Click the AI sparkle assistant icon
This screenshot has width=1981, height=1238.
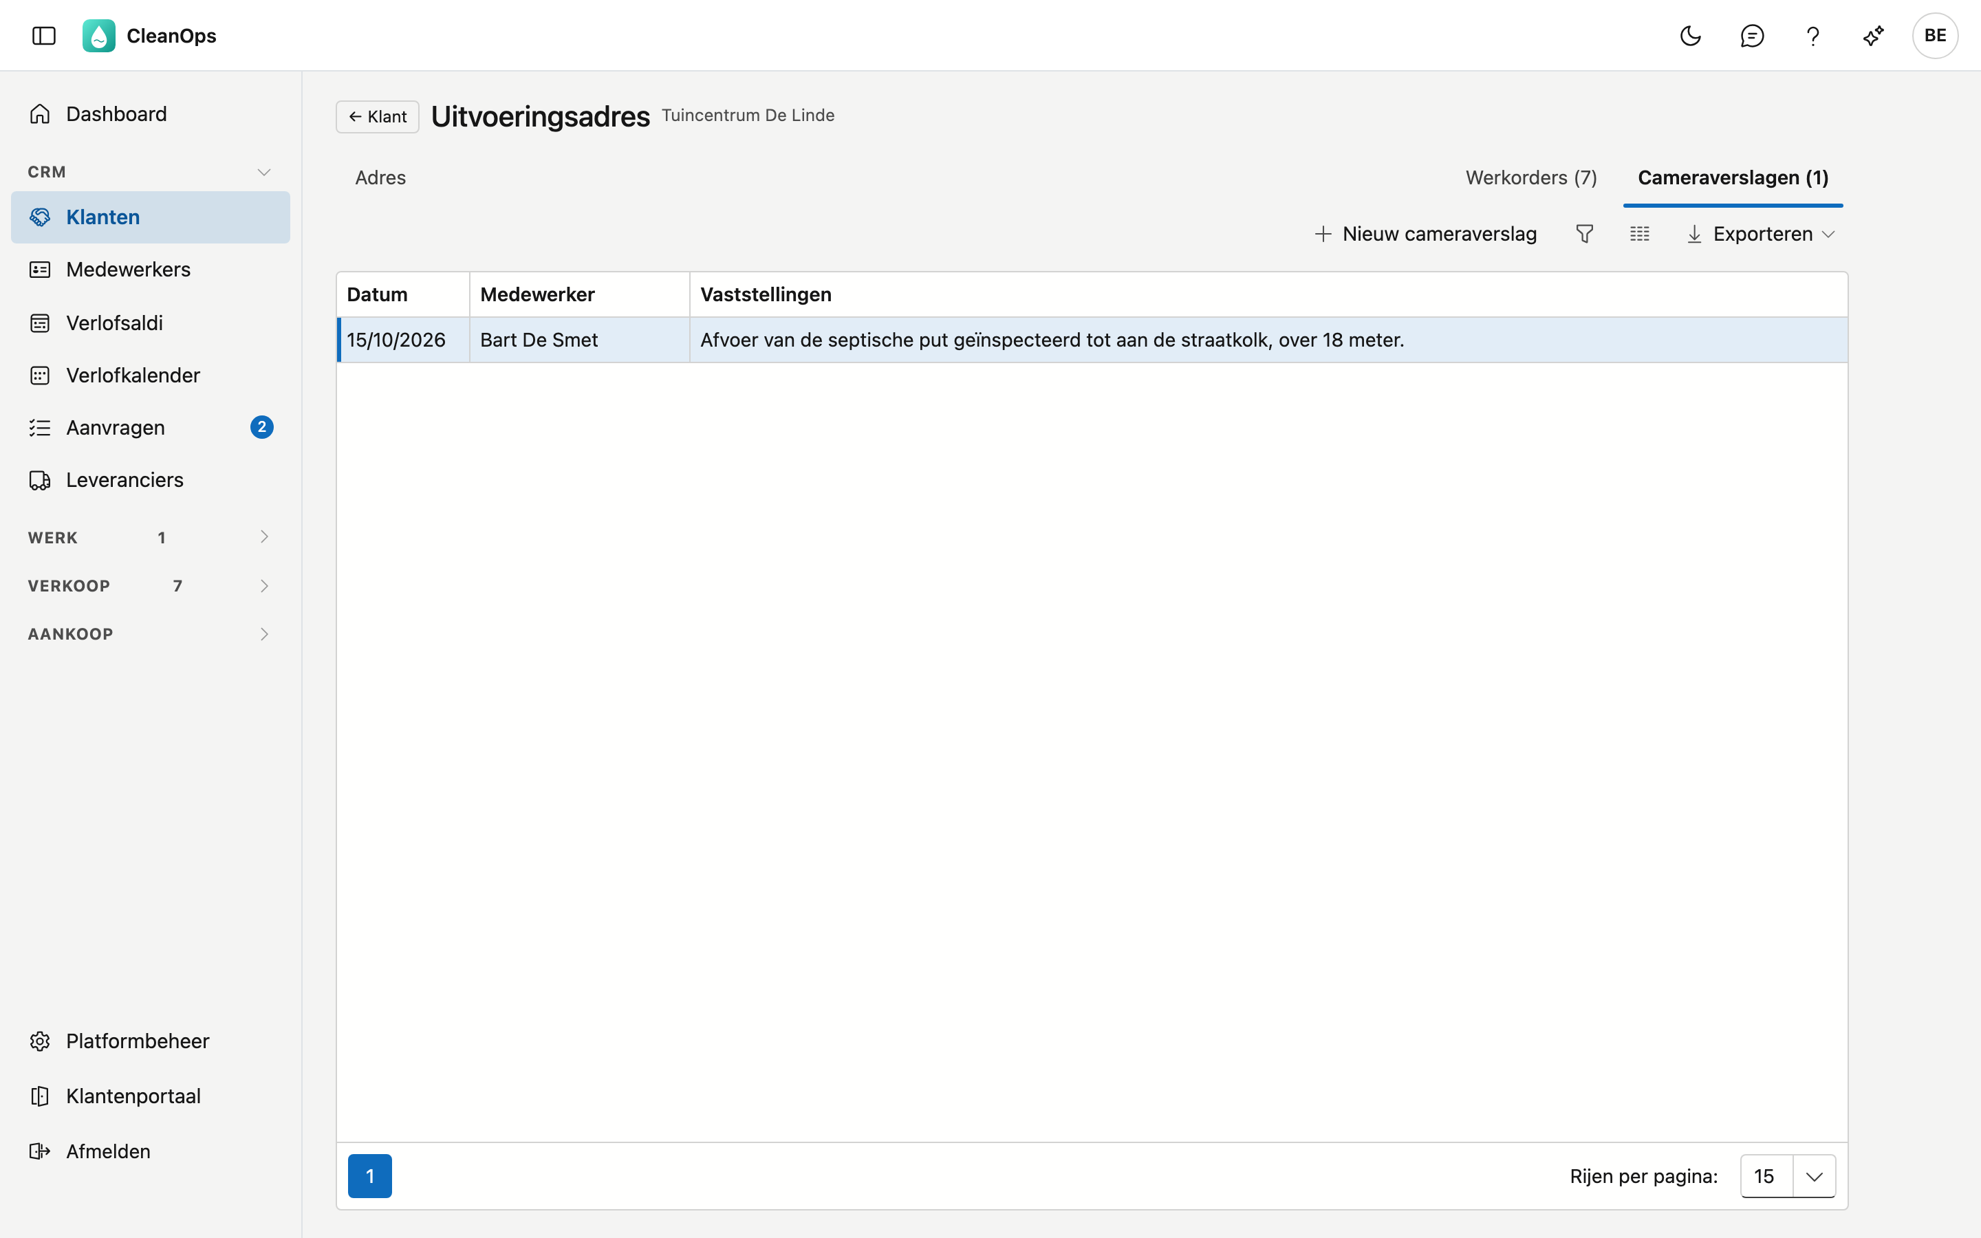pyautogui.click(x=1873, y=35)
